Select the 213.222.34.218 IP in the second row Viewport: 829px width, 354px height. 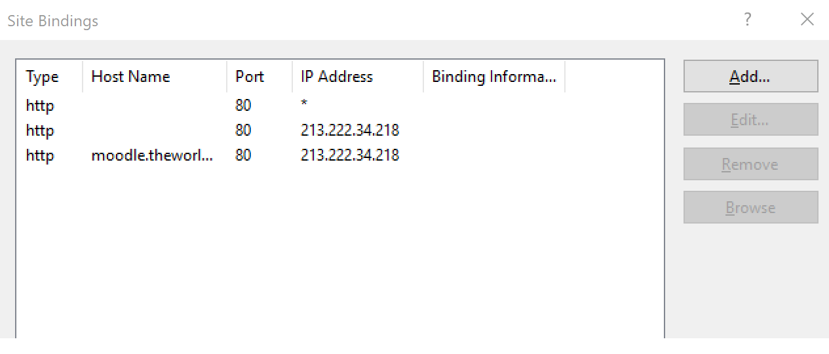tap(350, 130)
